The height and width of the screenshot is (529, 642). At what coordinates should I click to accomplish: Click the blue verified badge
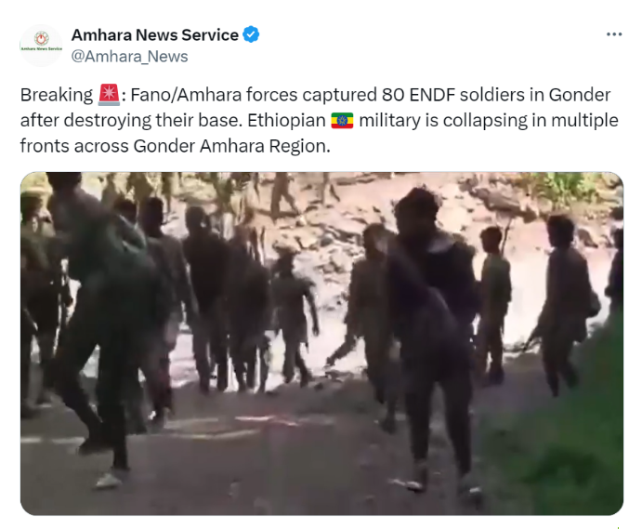[251, 34]
